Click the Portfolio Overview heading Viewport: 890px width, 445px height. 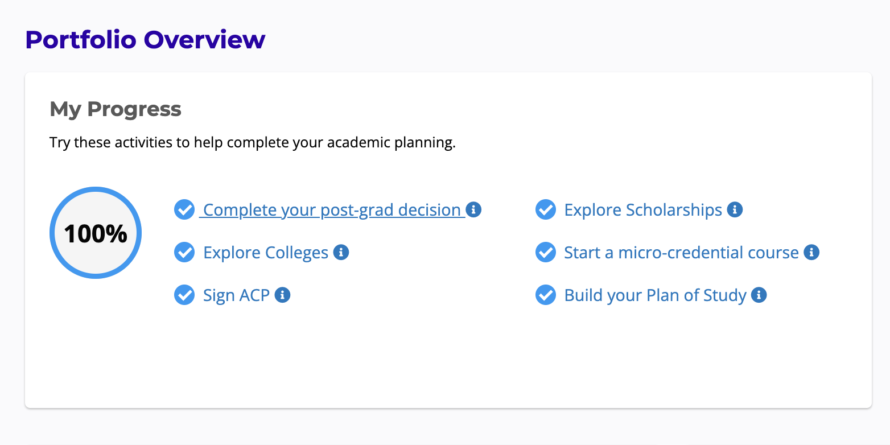click(146, 40)
